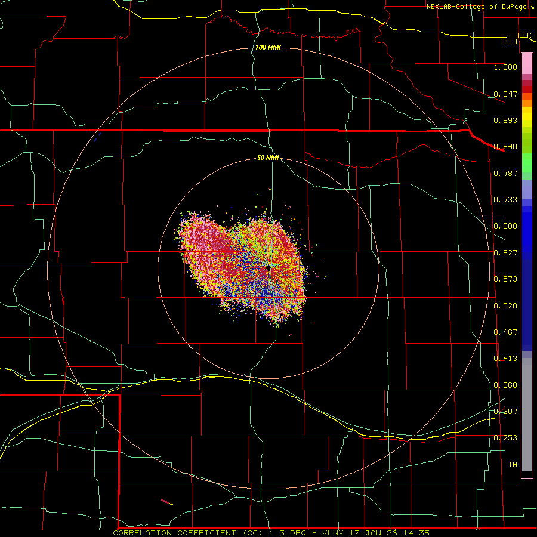Click the 50 NMI range ring label
Image resolution: width=537 pixels, height=537 pixels.
268,158
